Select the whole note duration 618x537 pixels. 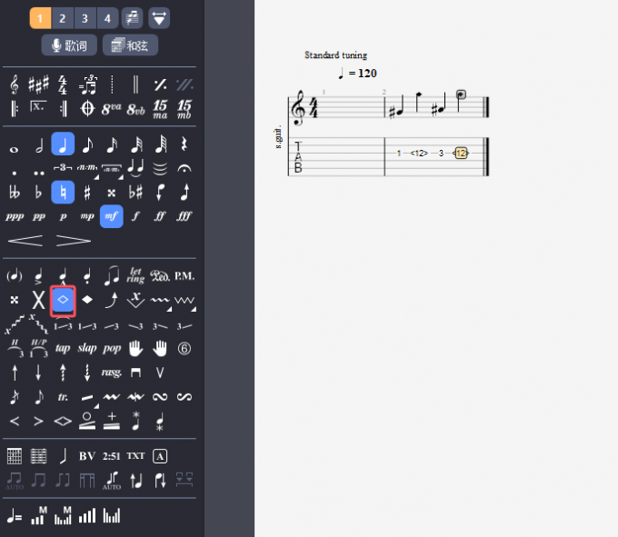coord(15,145)
